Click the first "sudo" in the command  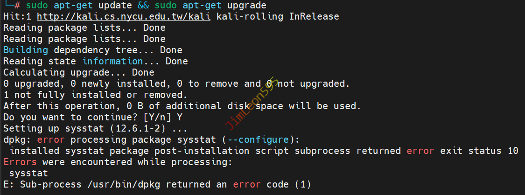tap(36, 6)
